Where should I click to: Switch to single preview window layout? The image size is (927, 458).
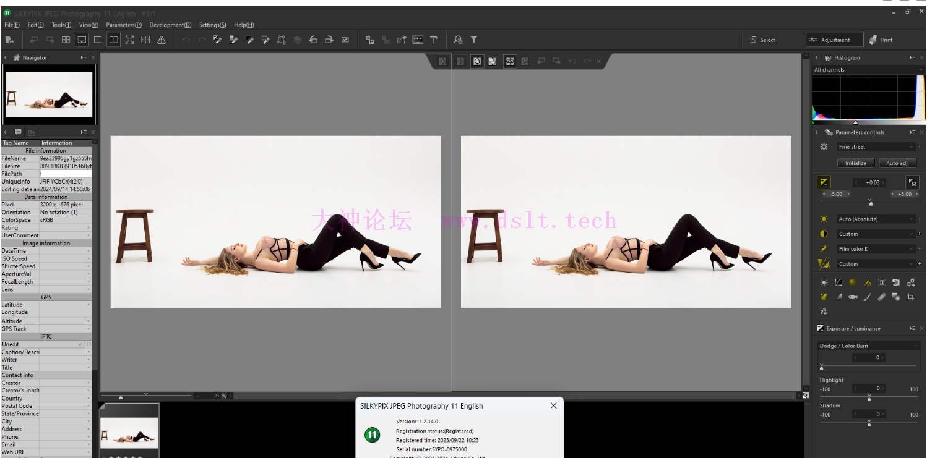point(98,40)
